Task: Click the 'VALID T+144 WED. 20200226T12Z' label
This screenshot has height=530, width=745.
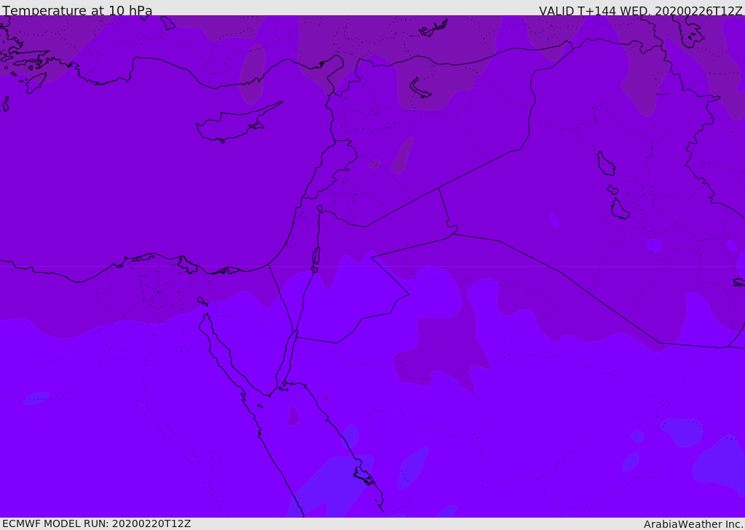Action: [x=640, y=10]
